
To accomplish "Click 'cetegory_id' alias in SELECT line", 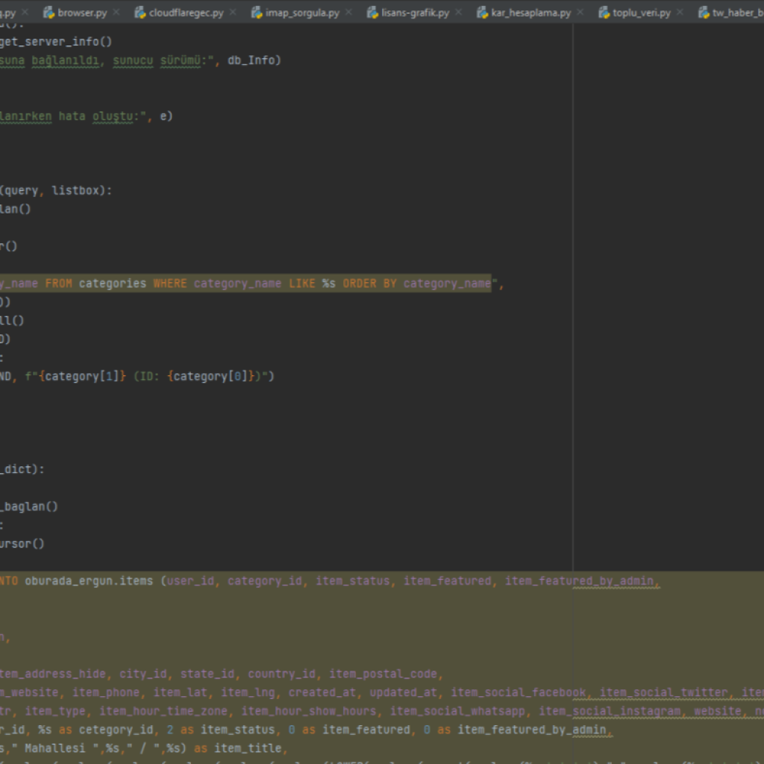I will (116, 730).
